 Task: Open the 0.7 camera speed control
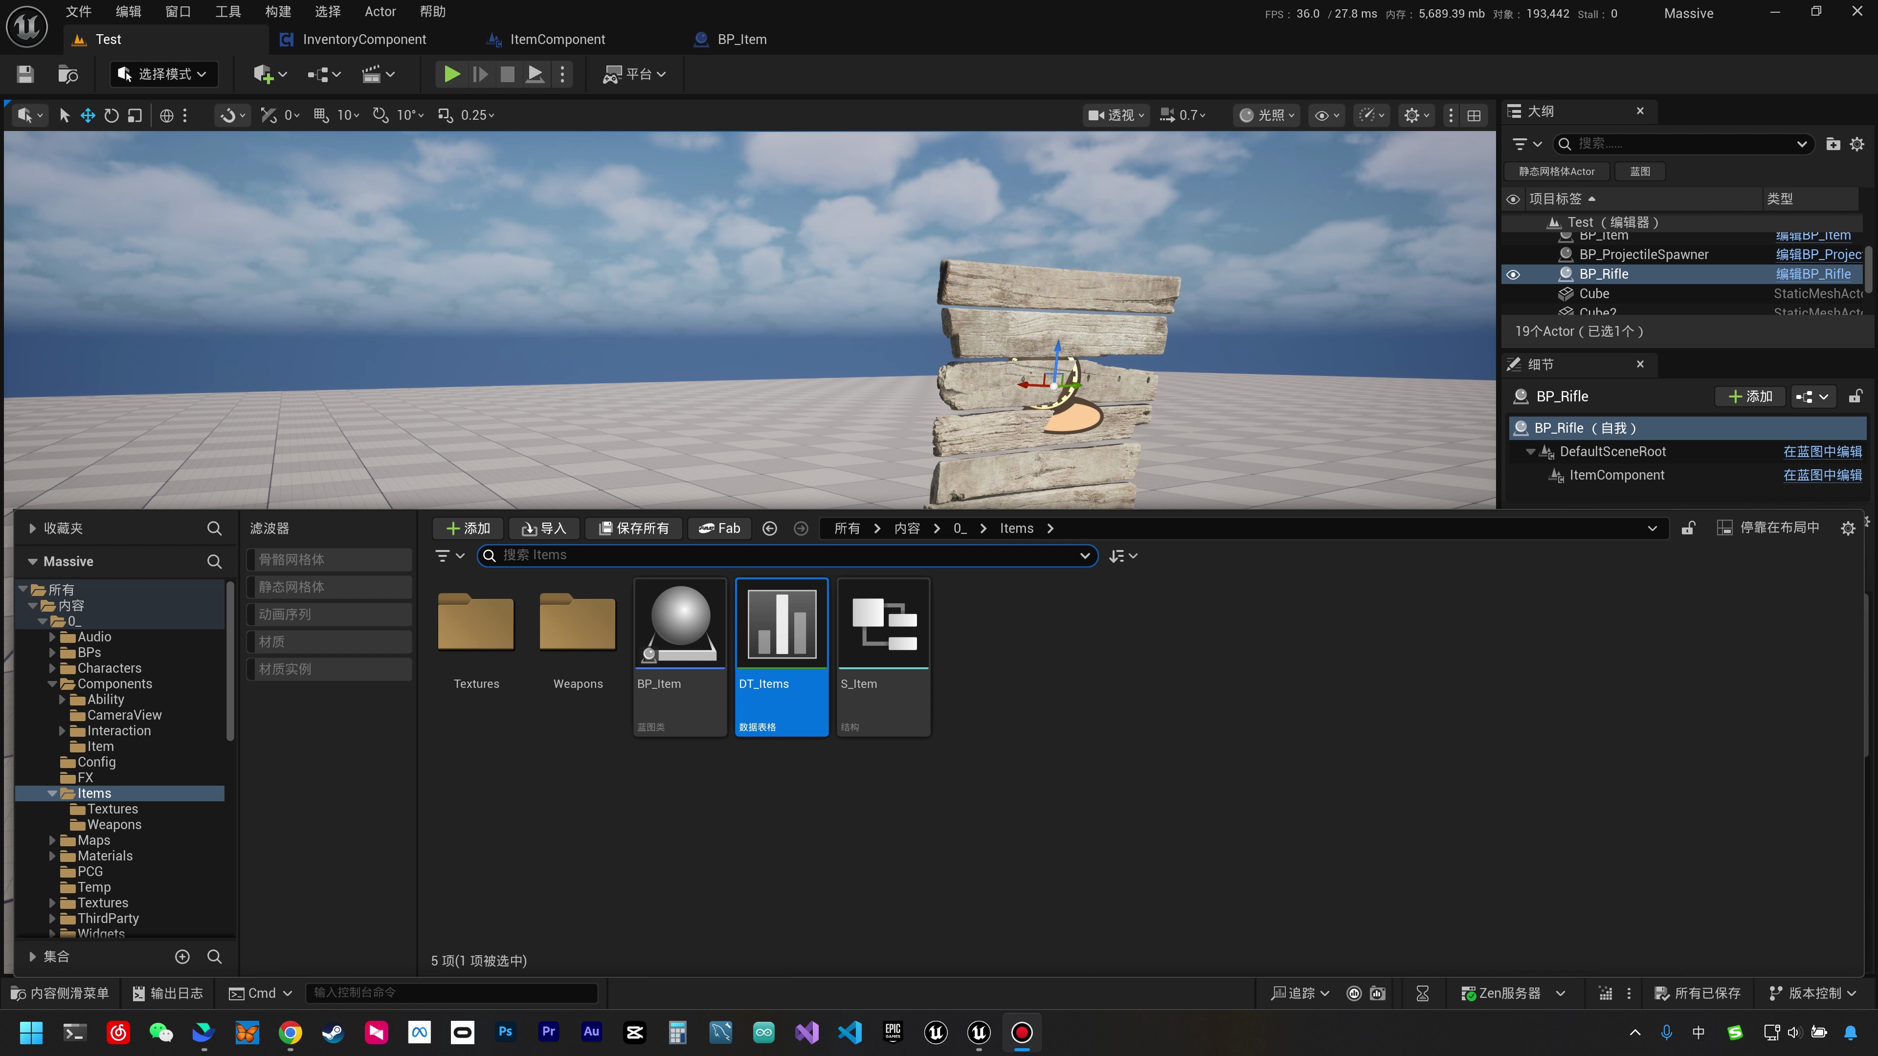click(x=1183, y=115)
